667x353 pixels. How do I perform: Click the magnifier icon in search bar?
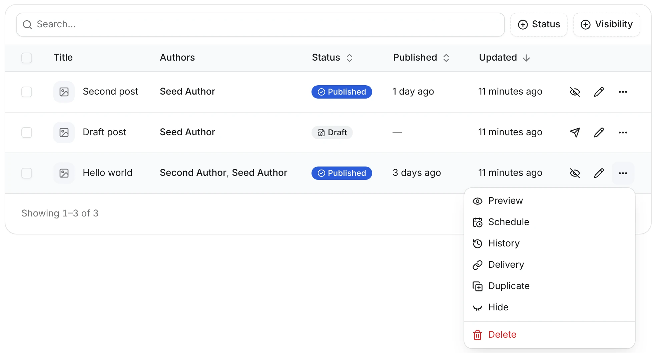pos(27,25)
